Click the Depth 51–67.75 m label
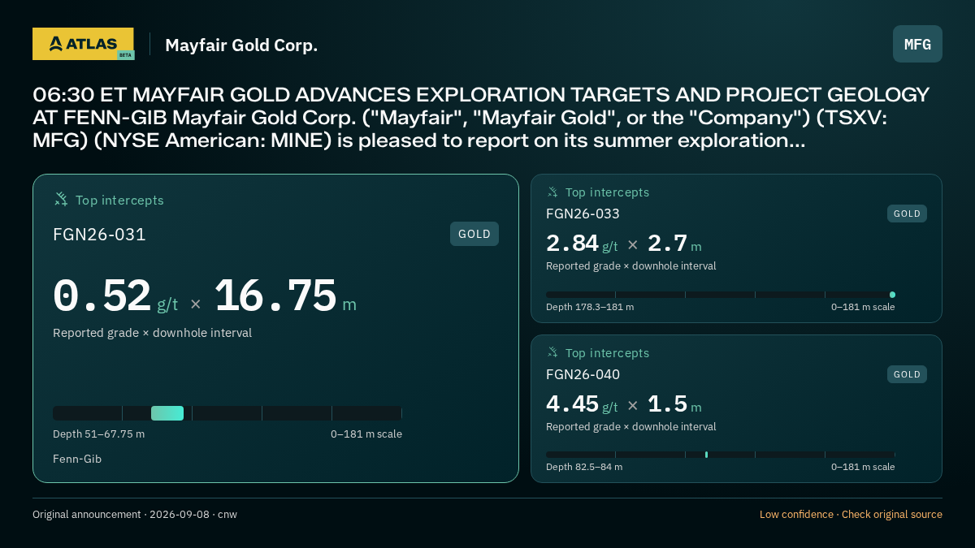The image size is (975, 548). 98,434
